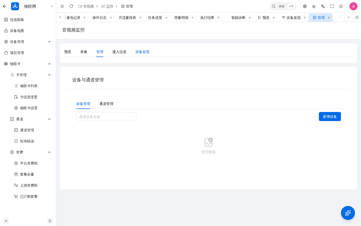
Task: Click the 新增设备 button
Action: click(330, 117)
